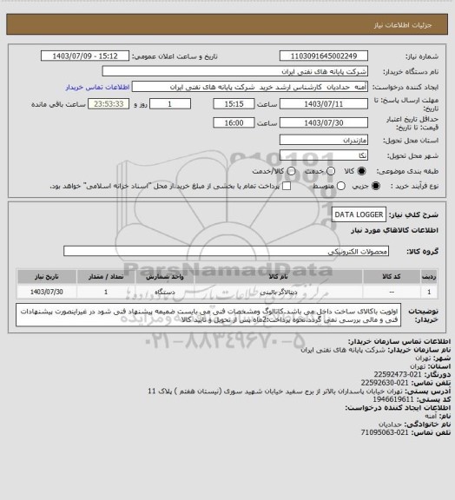Screen dimensions: 455x500
Task: Click the واحد شمارش column header
Action: [x=165, y=276]
